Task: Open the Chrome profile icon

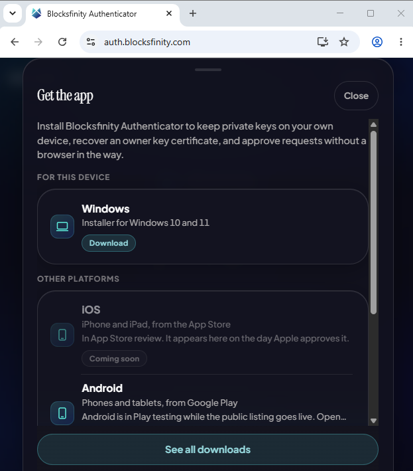Action: (377, 42)
